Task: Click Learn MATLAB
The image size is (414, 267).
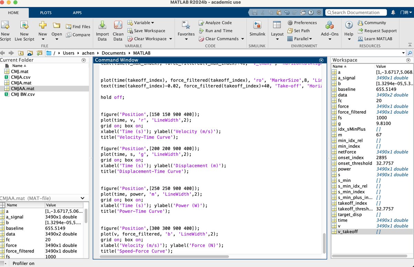Action: click(375, 39)
